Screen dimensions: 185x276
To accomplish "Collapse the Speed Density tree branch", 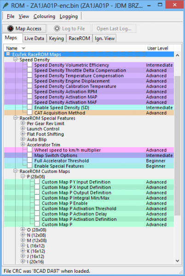I will point(16,59).
